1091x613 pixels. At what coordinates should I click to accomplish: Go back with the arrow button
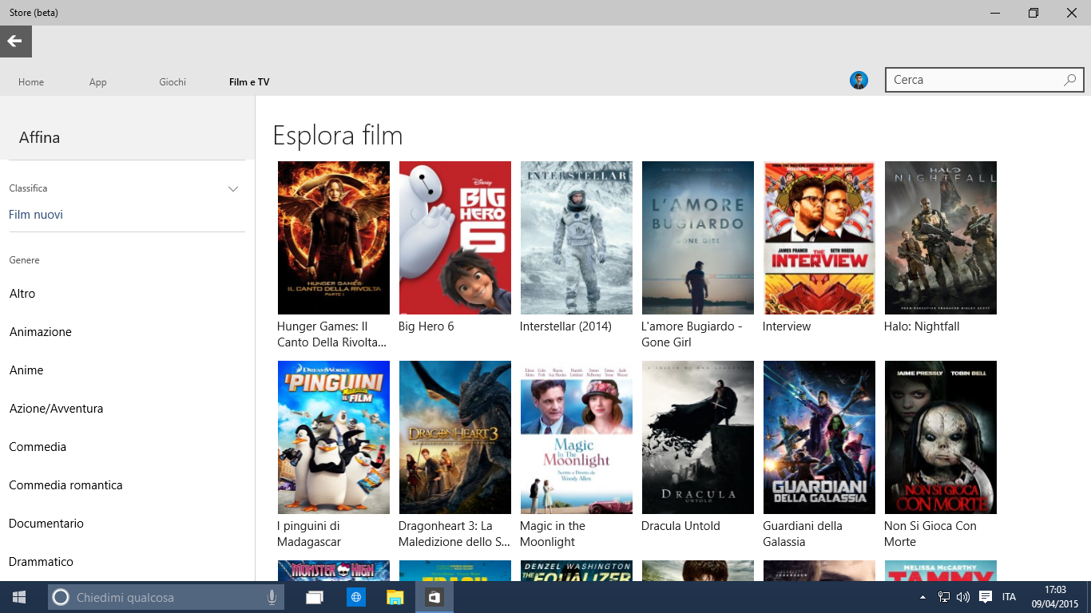16,42
